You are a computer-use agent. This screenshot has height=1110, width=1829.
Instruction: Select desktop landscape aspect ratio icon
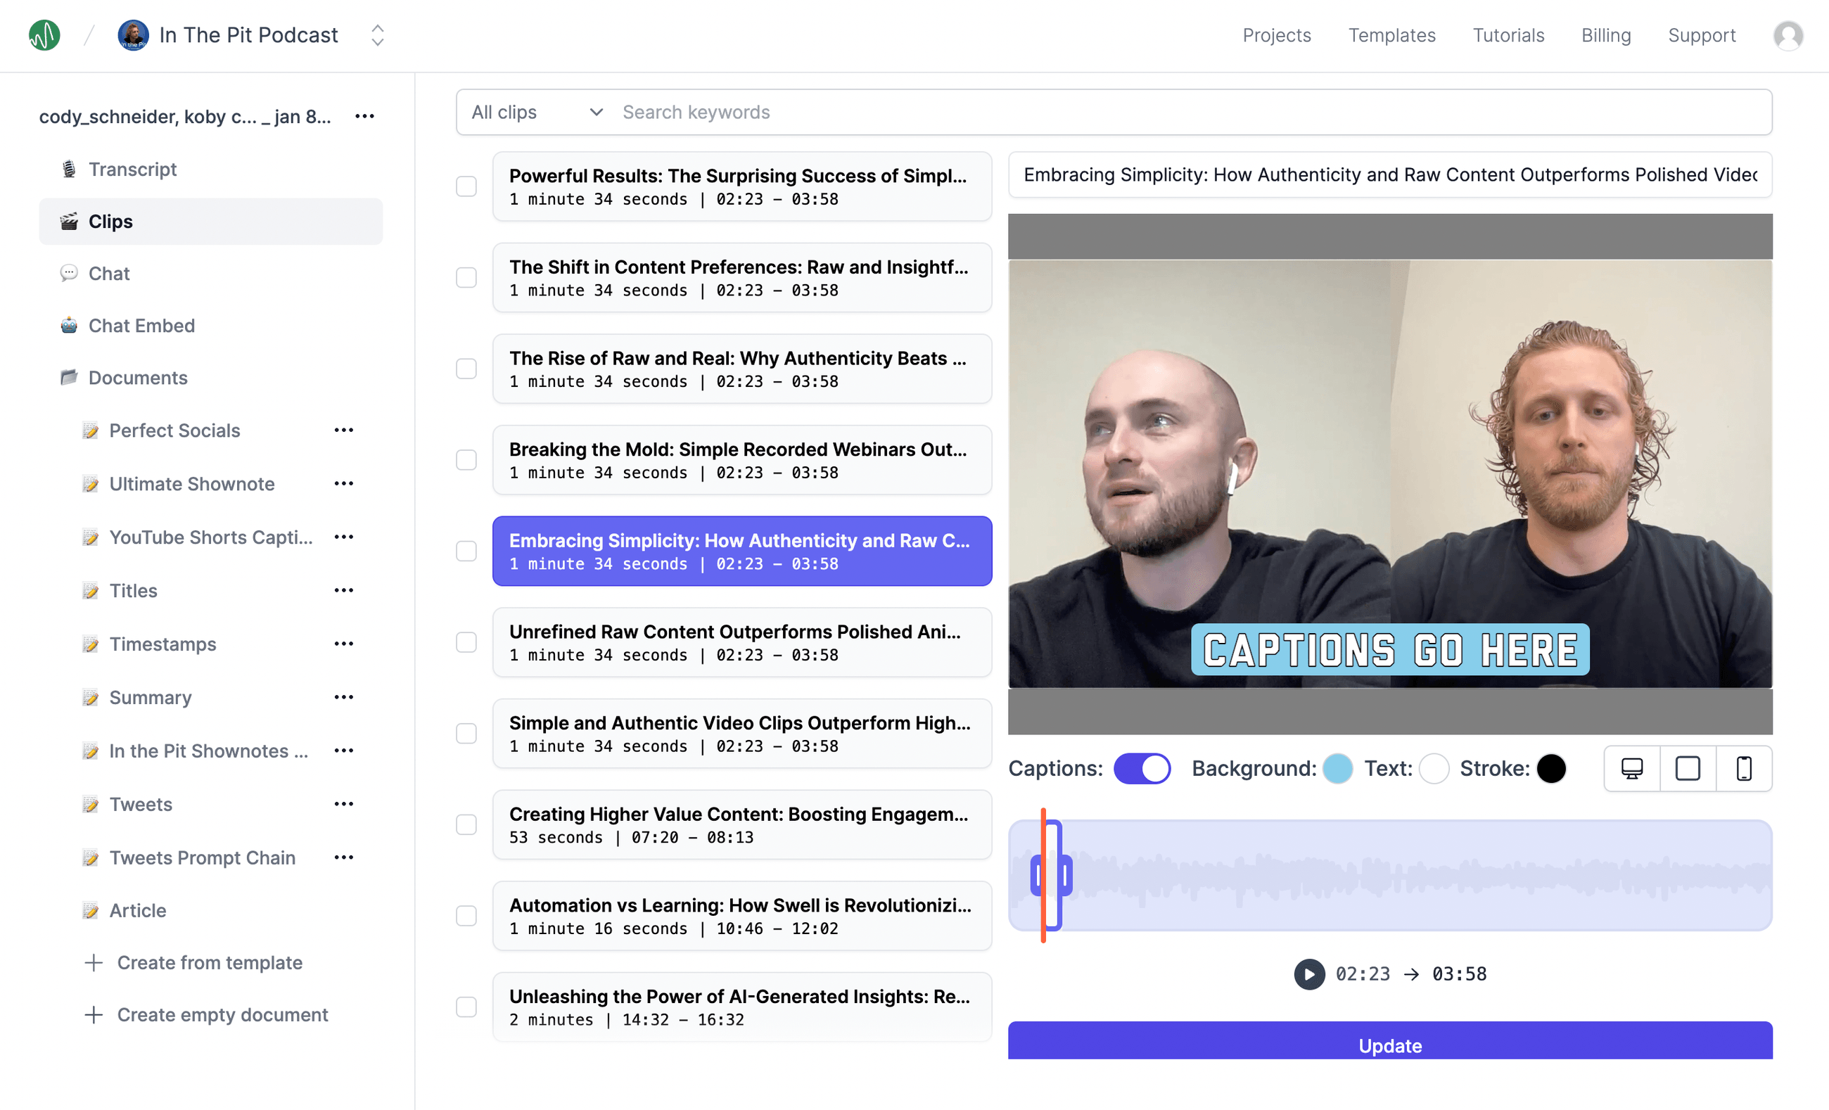pos(1631,767)
